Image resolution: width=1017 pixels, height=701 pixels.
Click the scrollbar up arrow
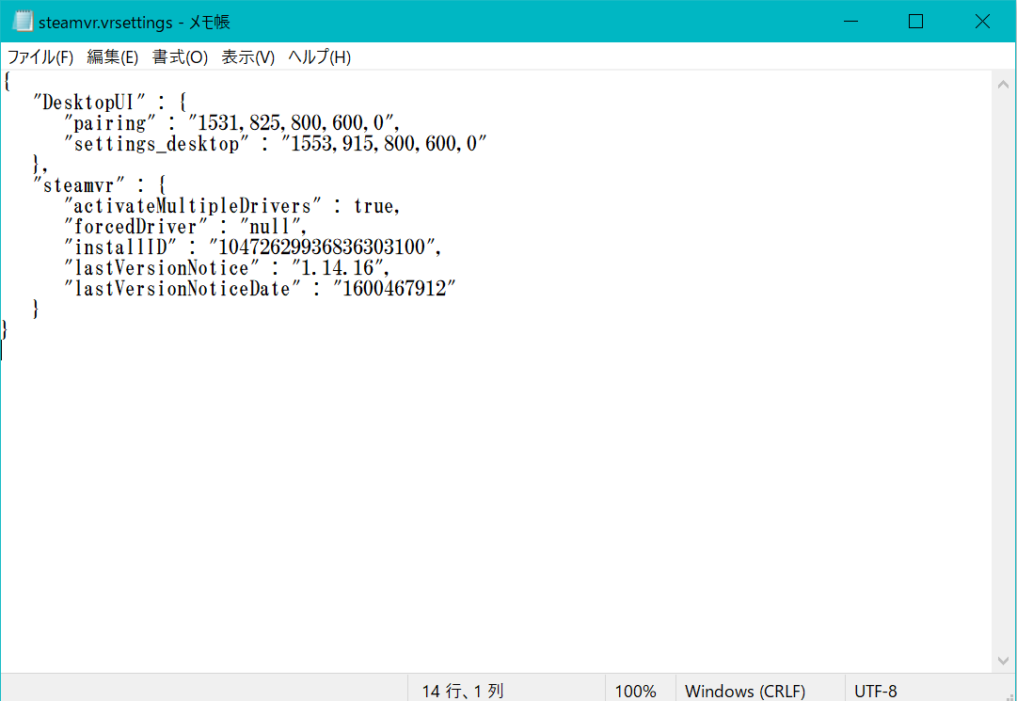[x=1003, y=85]
